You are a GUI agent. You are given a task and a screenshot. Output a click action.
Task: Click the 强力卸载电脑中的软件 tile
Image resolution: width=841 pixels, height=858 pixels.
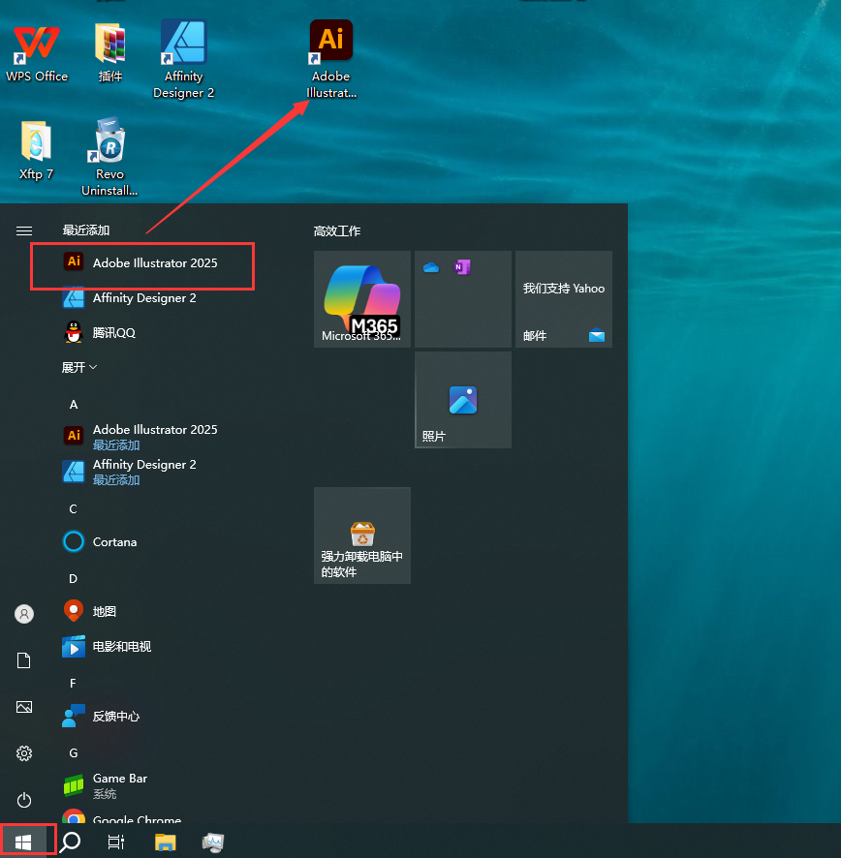pyautogui.click(x=362, y=536)
